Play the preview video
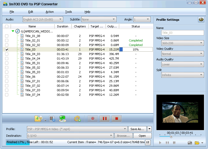This screenshot has height=149, width=208. (160, 143)
